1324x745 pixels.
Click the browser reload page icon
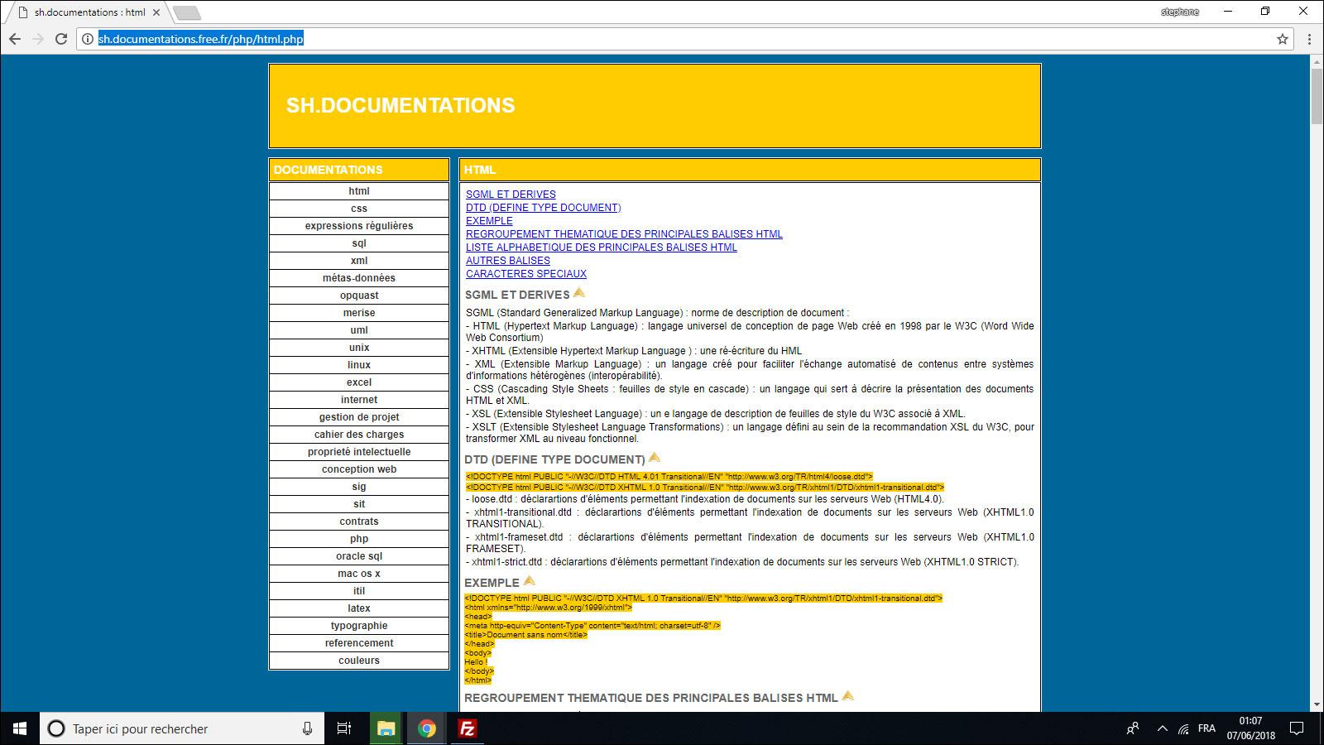click(61, 39)
